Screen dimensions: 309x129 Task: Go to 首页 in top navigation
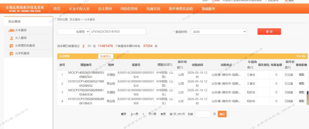coord(57,9)
